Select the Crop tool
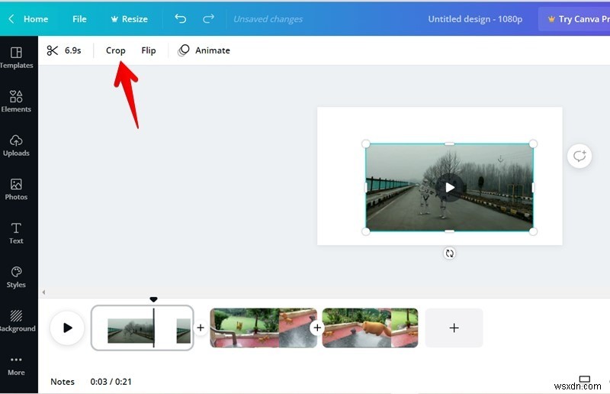Viewport: 610px width, 394px height. point(116,50)
